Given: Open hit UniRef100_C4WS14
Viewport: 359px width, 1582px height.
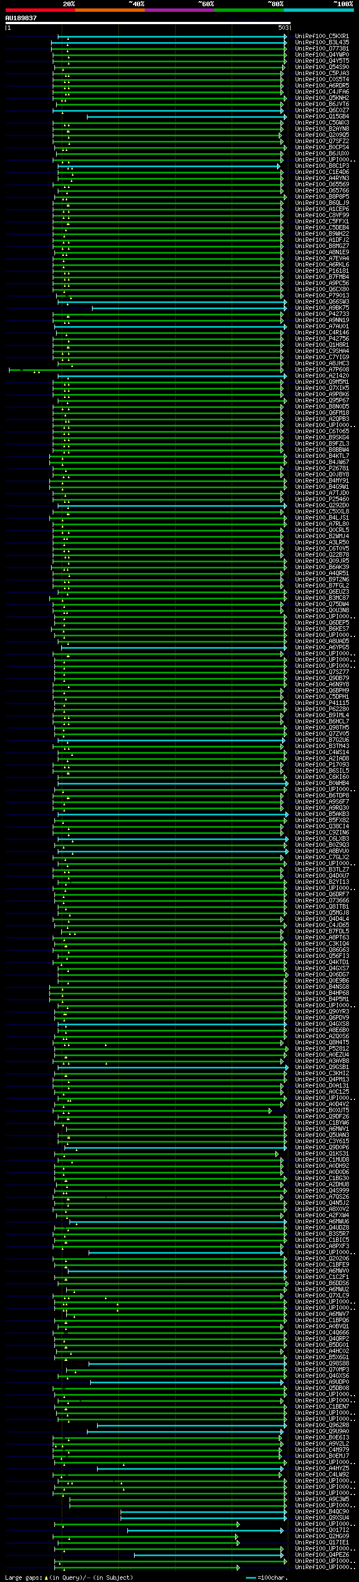Looking at the screenshot, I should (x=322, y=753).
